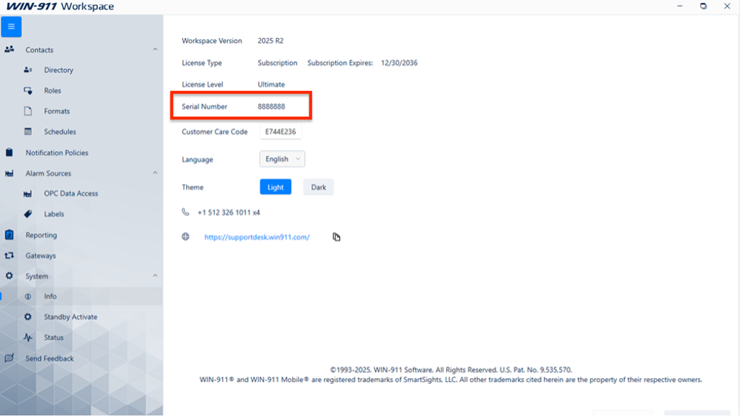The height and width of the screenshot is (417, 743).
Task: Select the Light theme
Action: point(275,187)
